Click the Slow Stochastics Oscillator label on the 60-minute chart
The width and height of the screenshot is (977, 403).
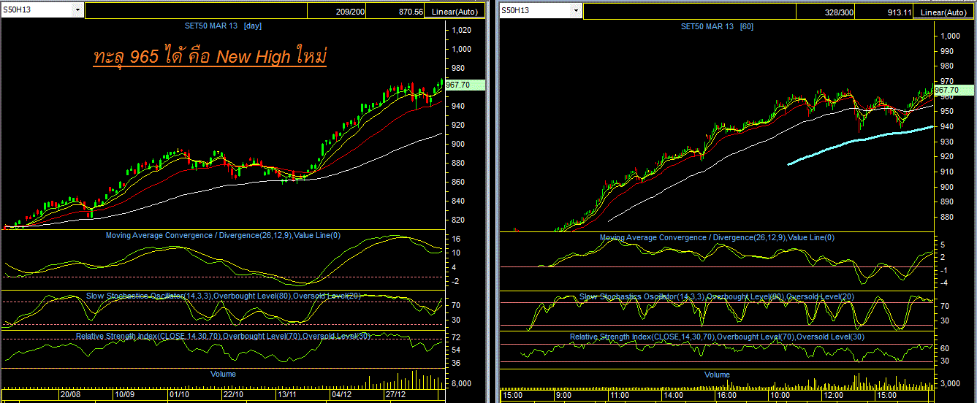pos(717,297)
